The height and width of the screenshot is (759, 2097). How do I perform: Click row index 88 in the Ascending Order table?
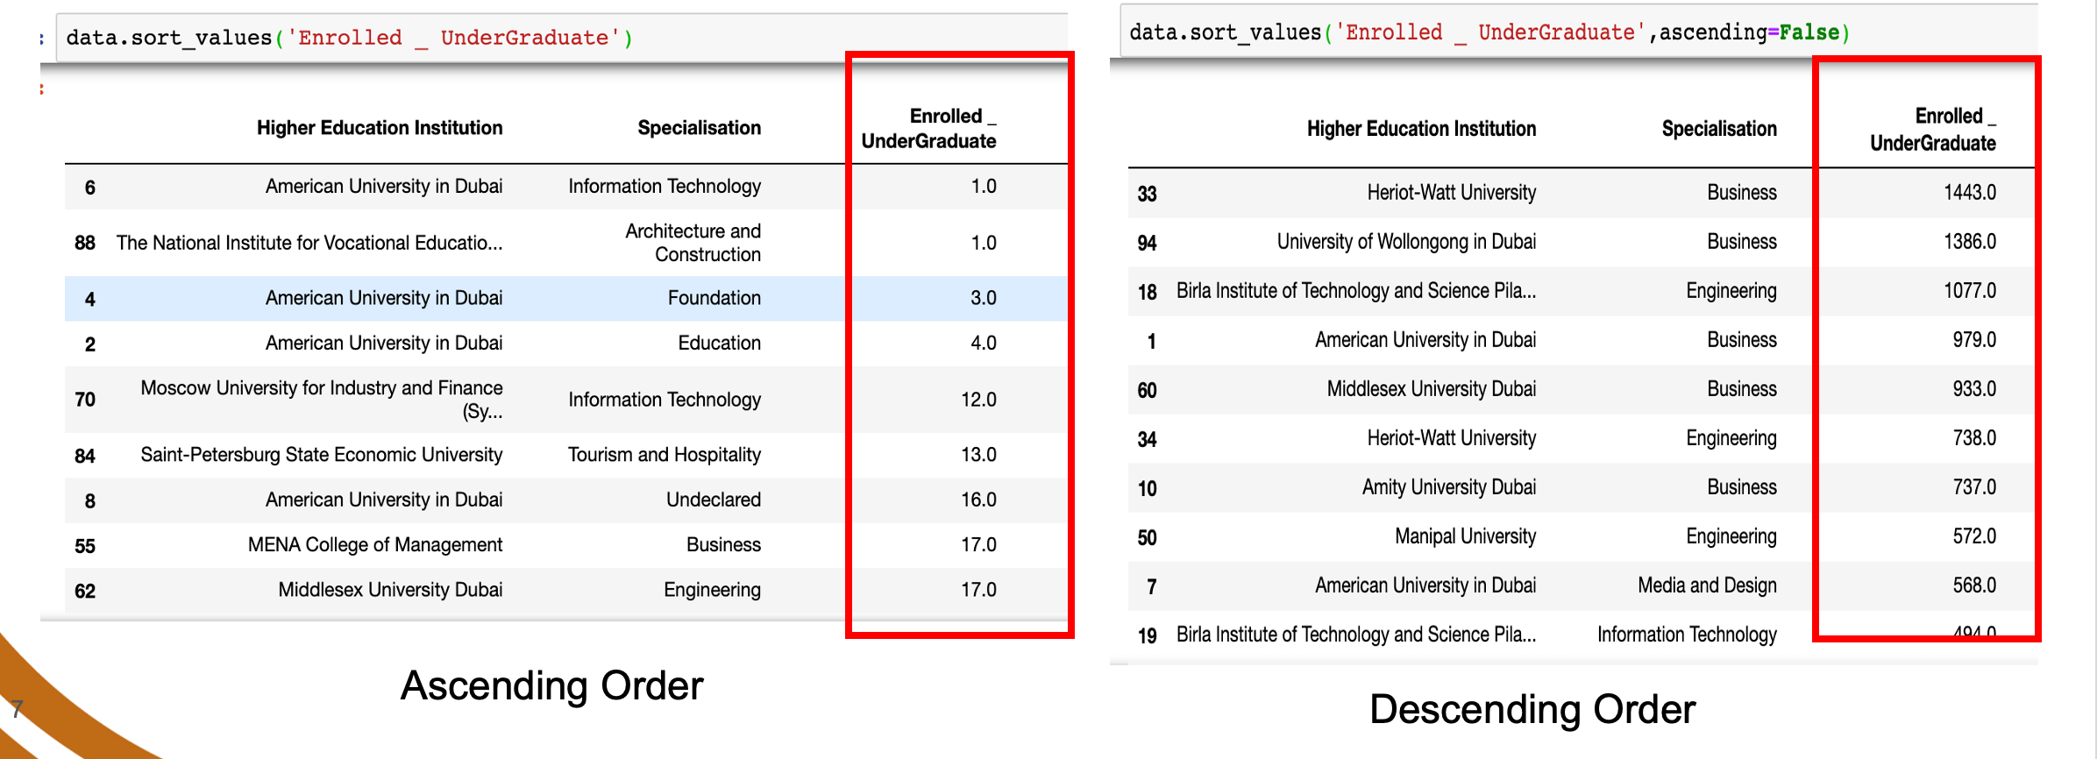[85, 243]
